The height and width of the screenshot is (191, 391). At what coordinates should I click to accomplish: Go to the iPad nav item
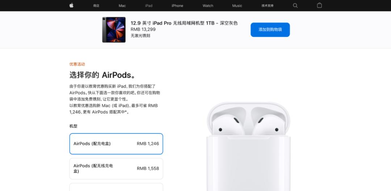149,5
